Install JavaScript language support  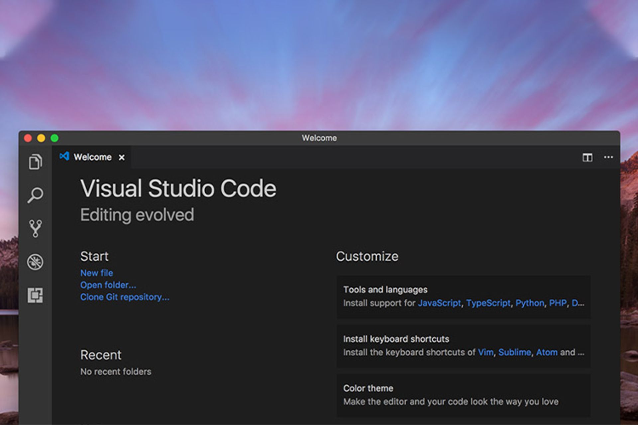pos(439,303)
